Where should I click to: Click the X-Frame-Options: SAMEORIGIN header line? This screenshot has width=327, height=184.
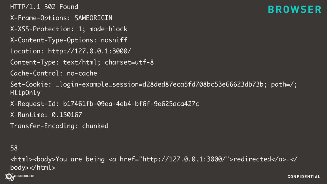point(61,18)
